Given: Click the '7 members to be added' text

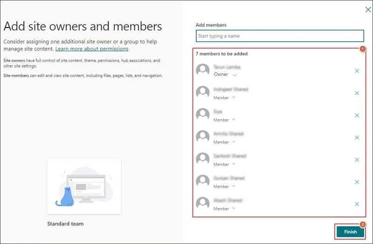Looking at the screenshot, I should (x=221, y=54).
